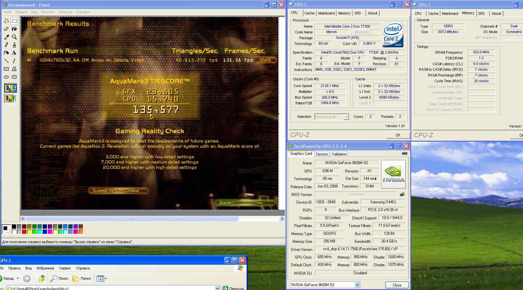Open the GPU selection dropdown in GPU-Z
The image size is (523, 290).
[x=357, y=285]
